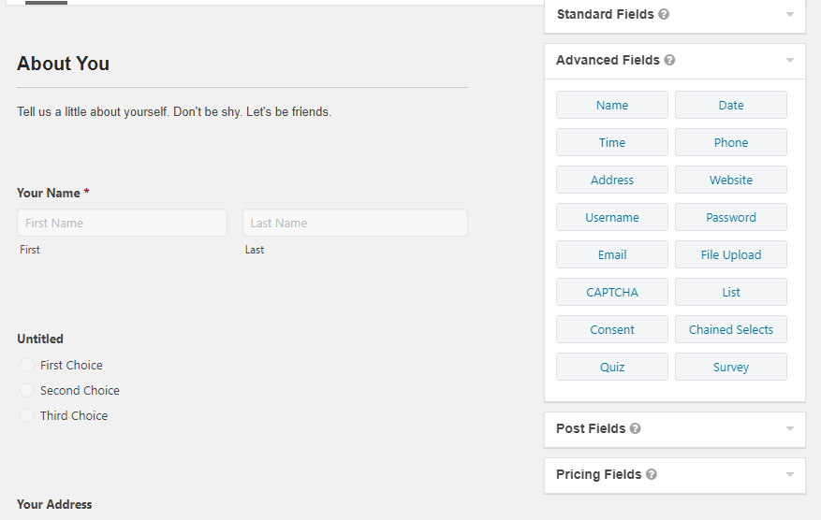Add a Survey field to the form
This screenshot has width=821, height=520.
coord(731,367)
